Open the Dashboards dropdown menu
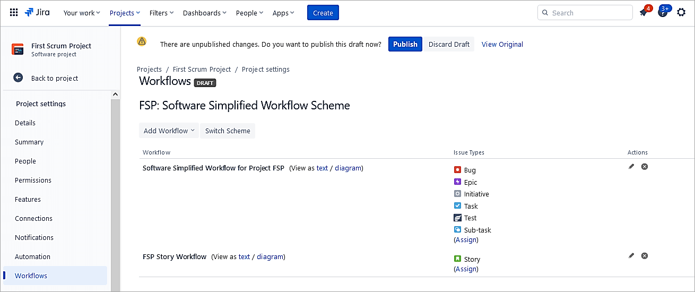This screenshot has height=292, width=695. pyautogui.click(x=204, y=13)
